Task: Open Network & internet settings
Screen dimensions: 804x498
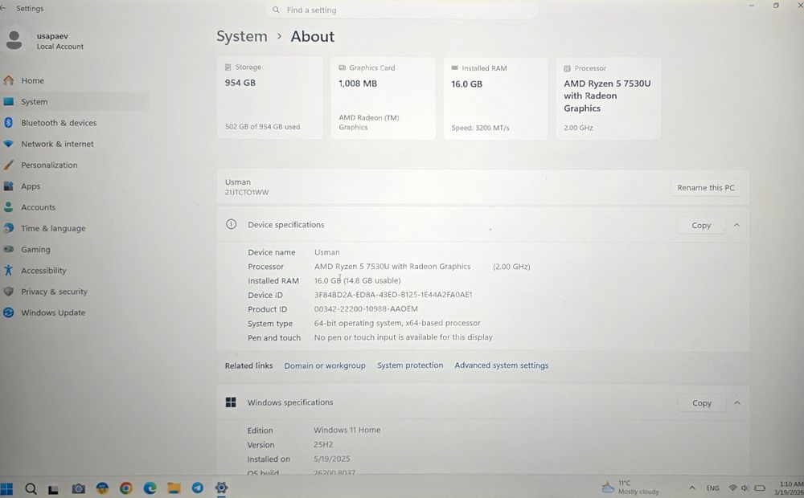Action: 75,144
